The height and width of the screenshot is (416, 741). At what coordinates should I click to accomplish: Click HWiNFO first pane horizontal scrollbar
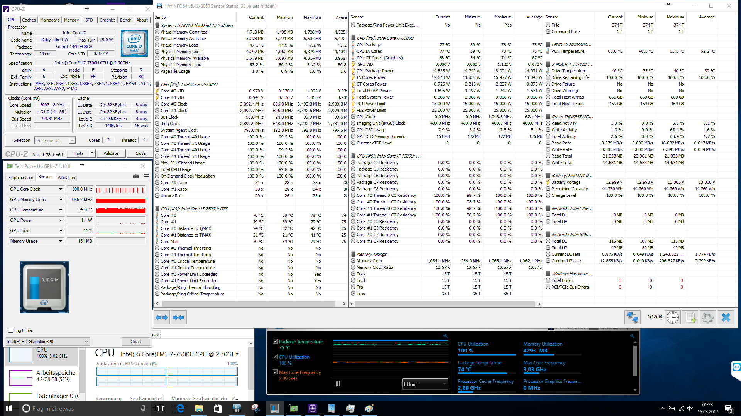coord(248,304)
